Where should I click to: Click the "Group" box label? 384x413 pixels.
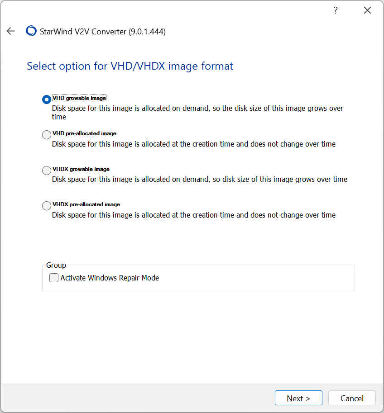tap(56, 266)
